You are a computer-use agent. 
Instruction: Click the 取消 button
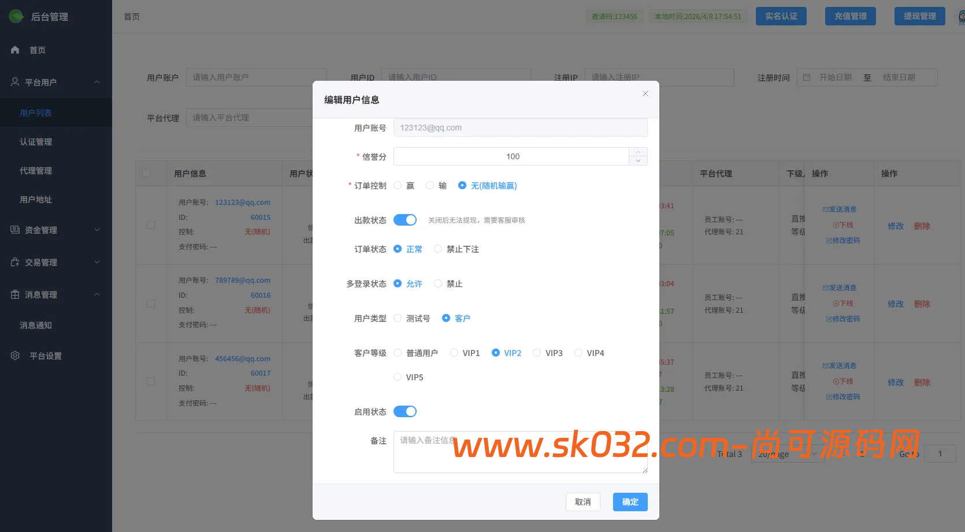click(x=583, y=502)
